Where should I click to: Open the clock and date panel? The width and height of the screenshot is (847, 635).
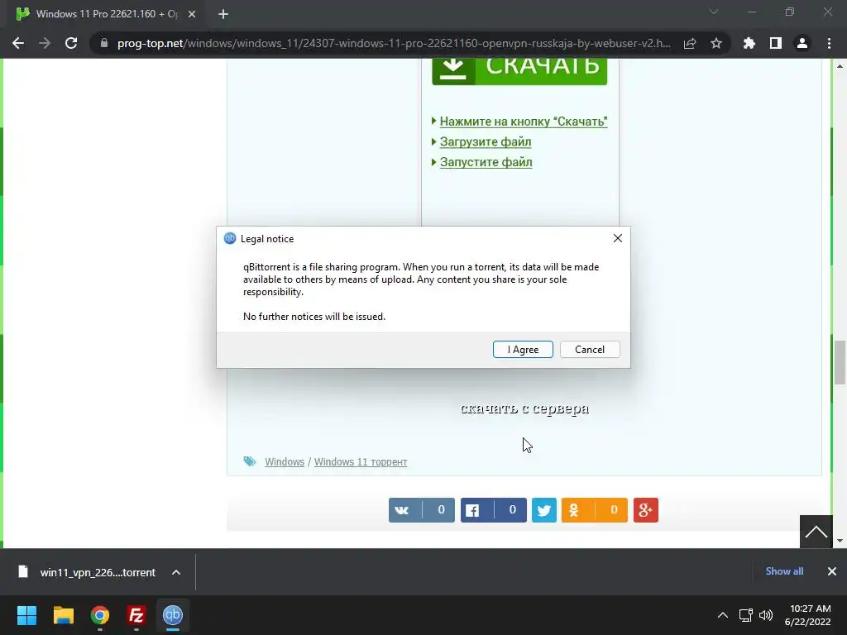coord(807,615)
